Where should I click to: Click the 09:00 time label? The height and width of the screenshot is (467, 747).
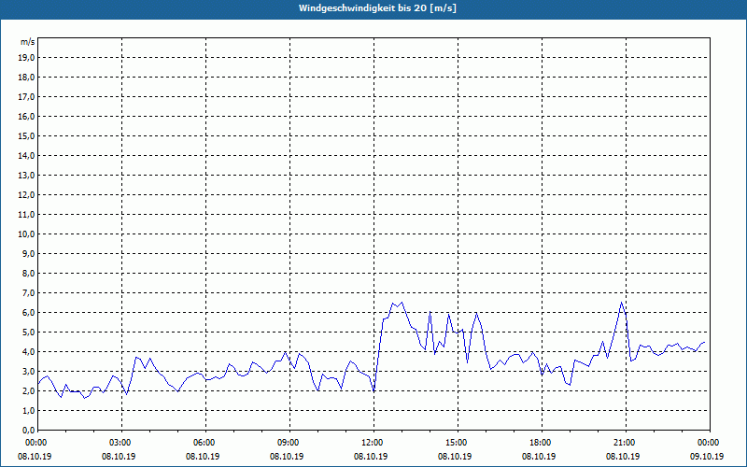point(289,443)
